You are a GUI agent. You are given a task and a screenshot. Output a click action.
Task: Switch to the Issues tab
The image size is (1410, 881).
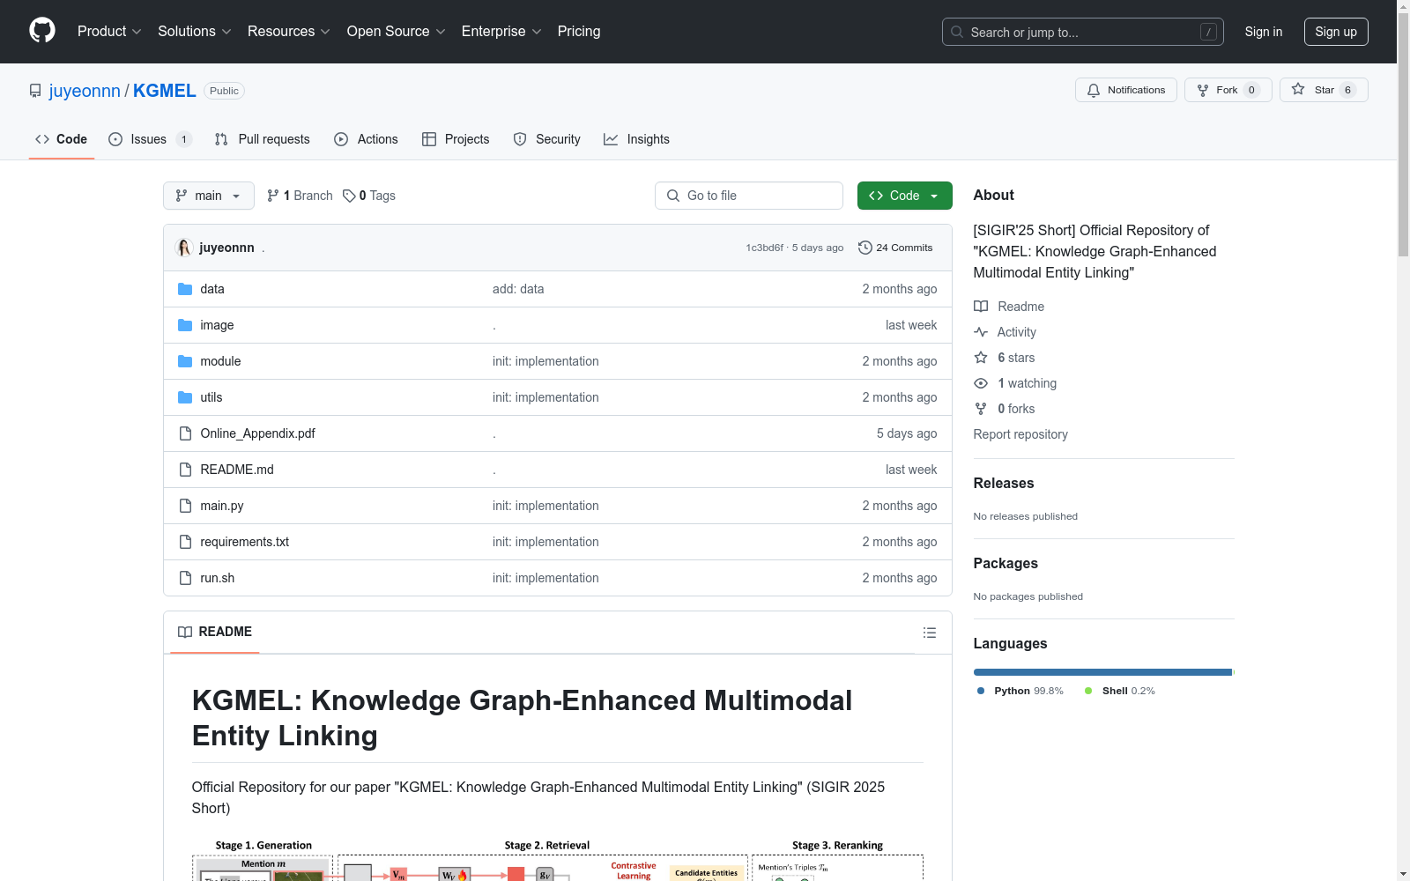click(150, 139)
